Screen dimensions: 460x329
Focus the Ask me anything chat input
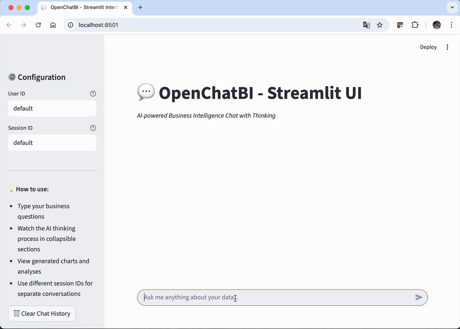click(270, 297)
